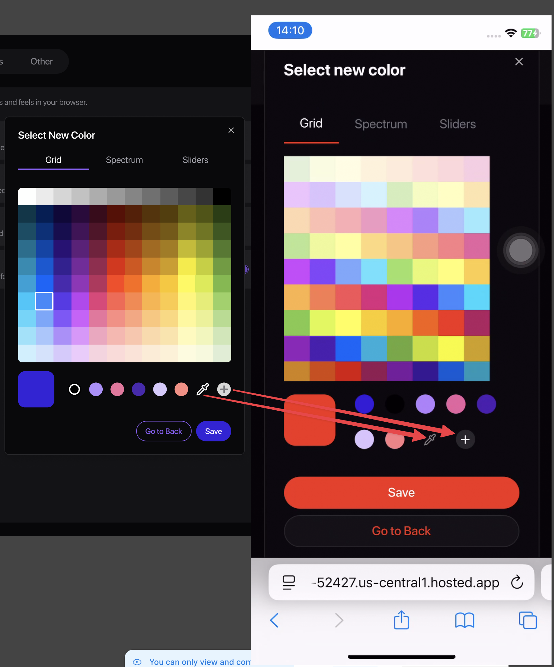
Task: Switch to Sliders tab in desktop dialog
Action: point(195,160)
